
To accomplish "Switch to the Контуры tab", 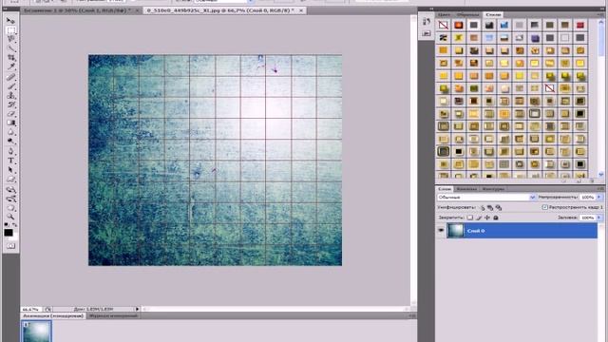I will point(493,189).
